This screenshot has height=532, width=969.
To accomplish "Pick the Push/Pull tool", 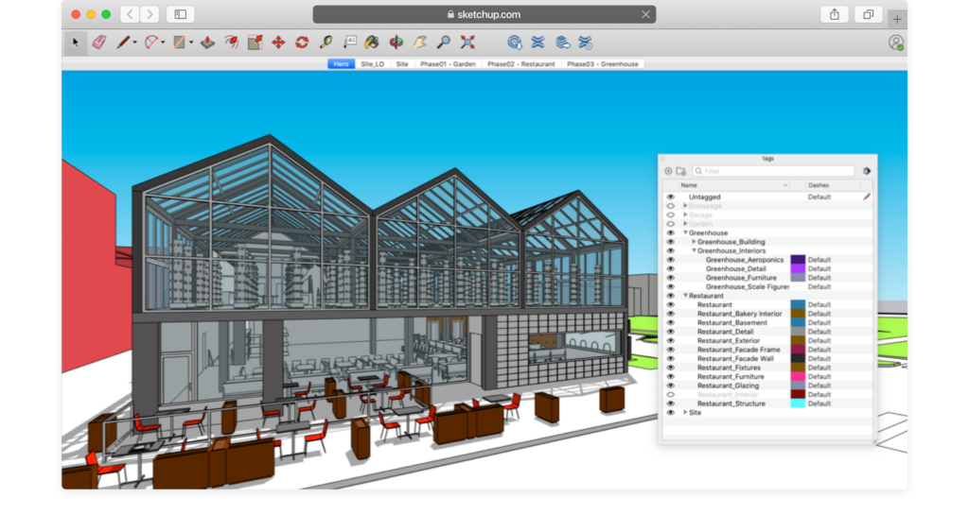I will pyautogui.click(x=206, y=43).
